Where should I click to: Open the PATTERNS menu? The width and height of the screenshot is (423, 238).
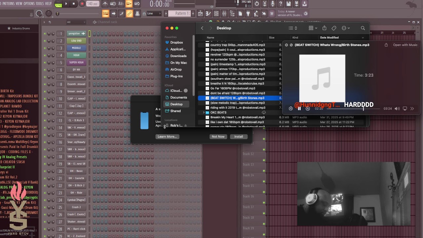pos(8,4)
